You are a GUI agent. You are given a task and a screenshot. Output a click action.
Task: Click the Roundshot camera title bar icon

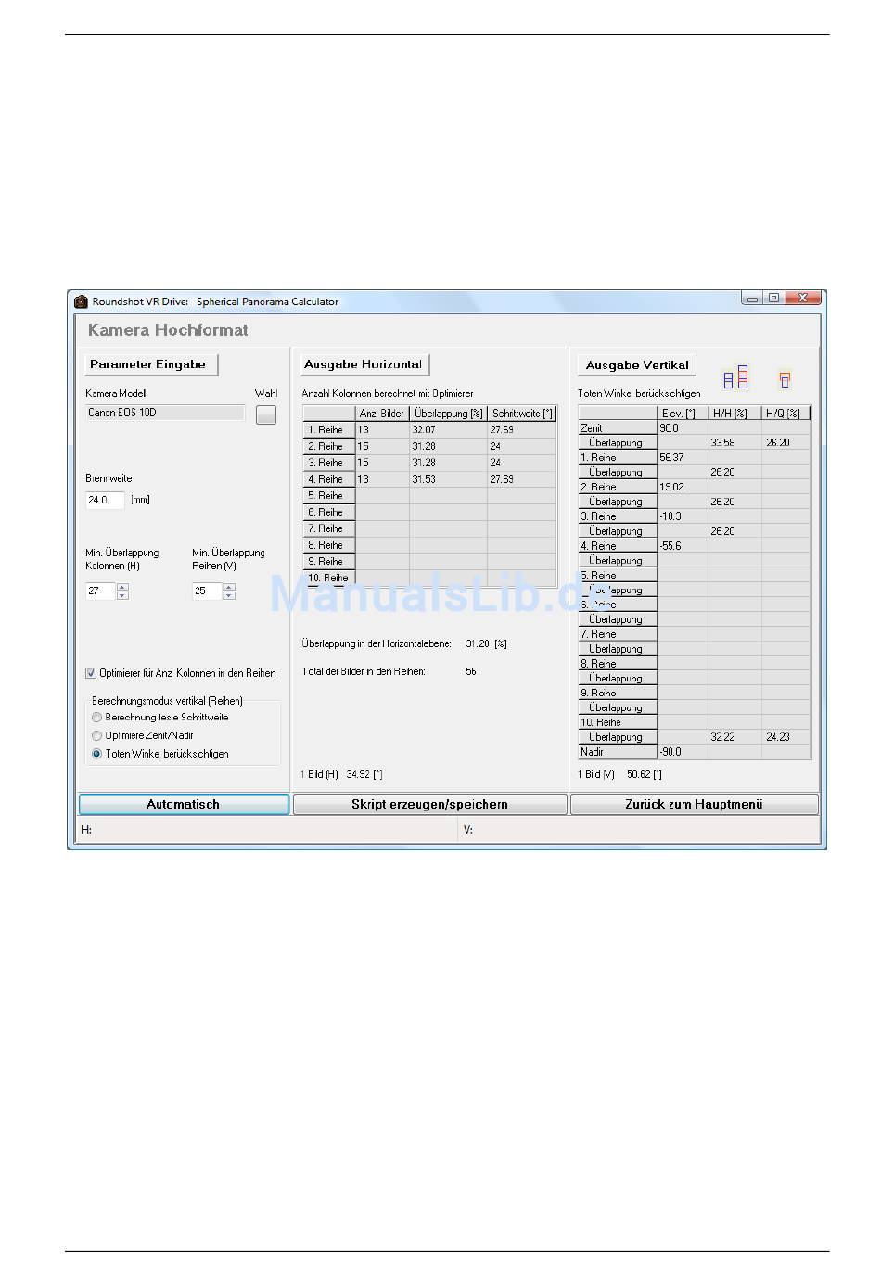81,301
